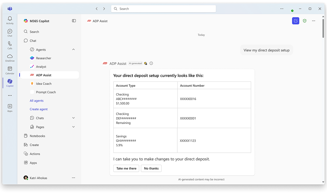Toggle the sidebar collapse panel icon

point(74,21)
